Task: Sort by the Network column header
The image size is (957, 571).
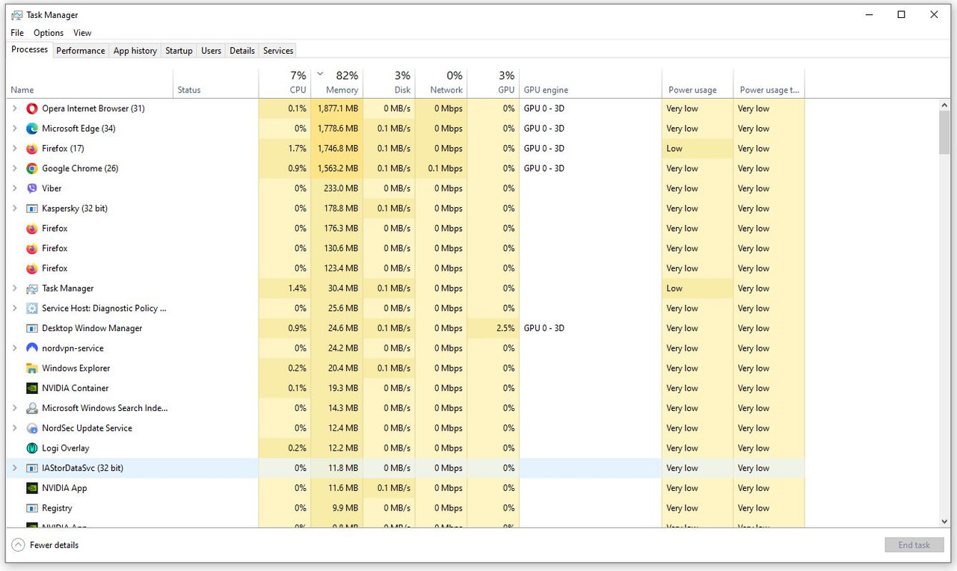Action: coord(441,83)
